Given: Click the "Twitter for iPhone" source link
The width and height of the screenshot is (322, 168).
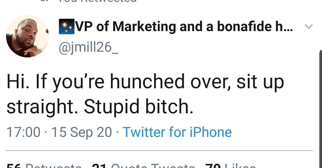Looking at the screenshot, I should point(177,132).
